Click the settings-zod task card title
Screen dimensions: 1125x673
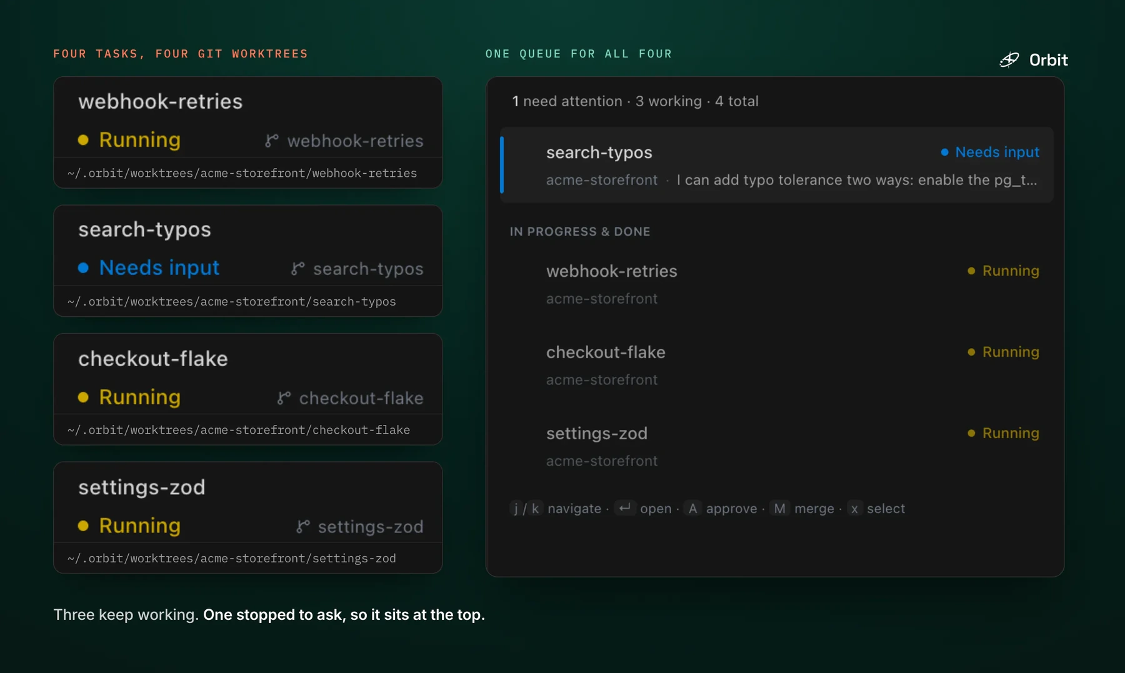click(142, 487)
